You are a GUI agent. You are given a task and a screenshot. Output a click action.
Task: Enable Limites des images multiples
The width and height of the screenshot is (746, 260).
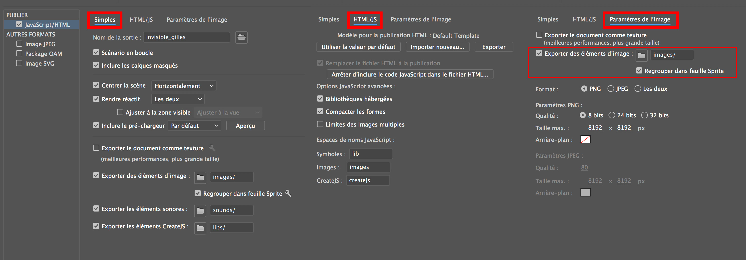(x=320, y=124)
